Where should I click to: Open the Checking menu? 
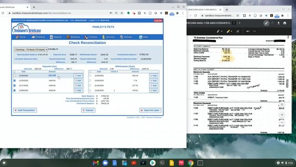[x=38, y=37]
